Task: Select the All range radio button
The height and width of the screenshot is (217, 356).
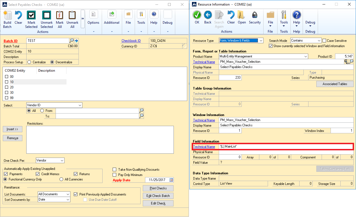Action: tap(29, 111)
